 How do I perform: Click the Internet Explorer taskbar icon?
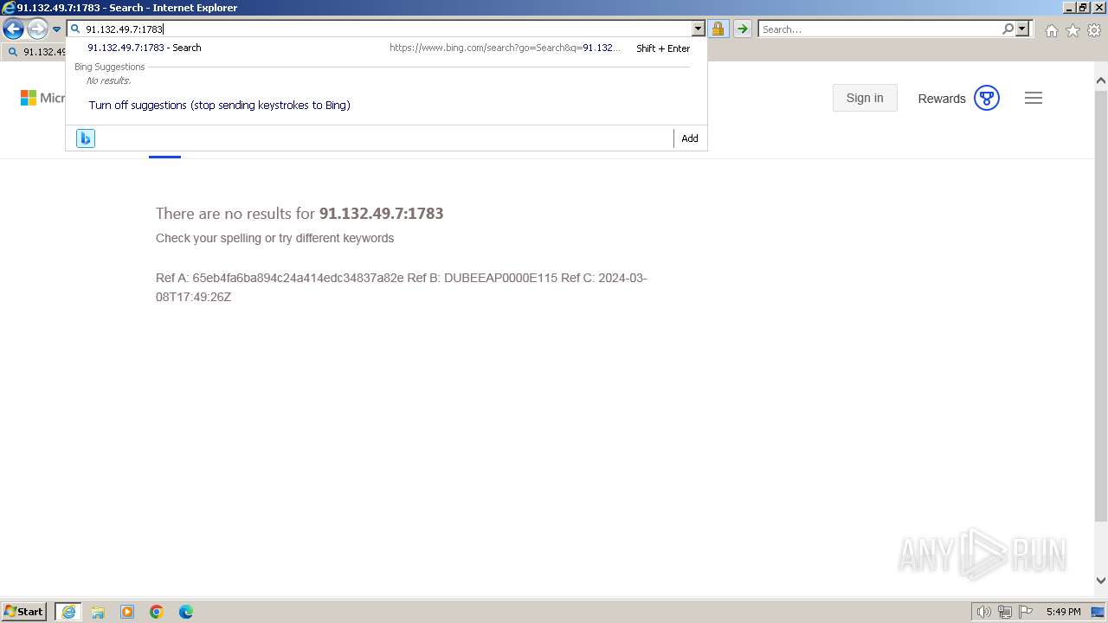point(68,612)
